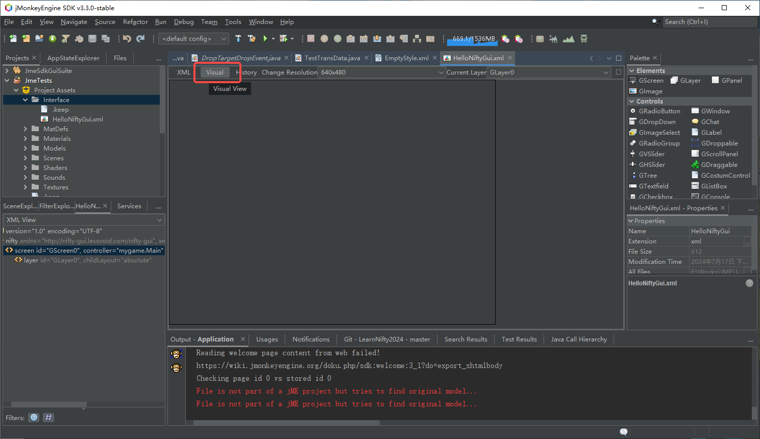
Task: Select the GTree palette control
Action: tap(643, 176)
